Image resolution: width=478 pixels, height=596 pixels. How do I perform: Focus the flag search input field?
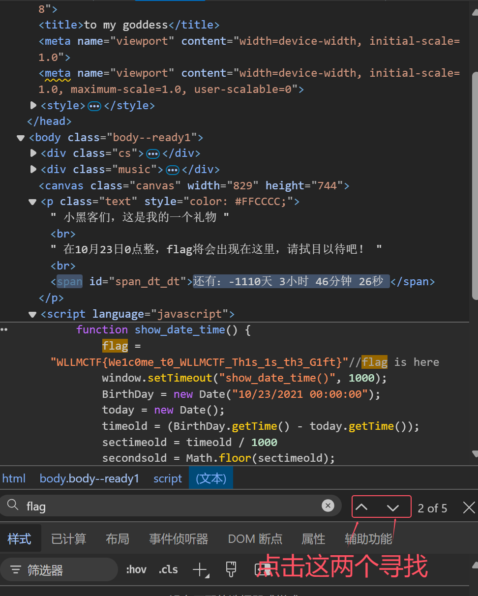point(172,506)
